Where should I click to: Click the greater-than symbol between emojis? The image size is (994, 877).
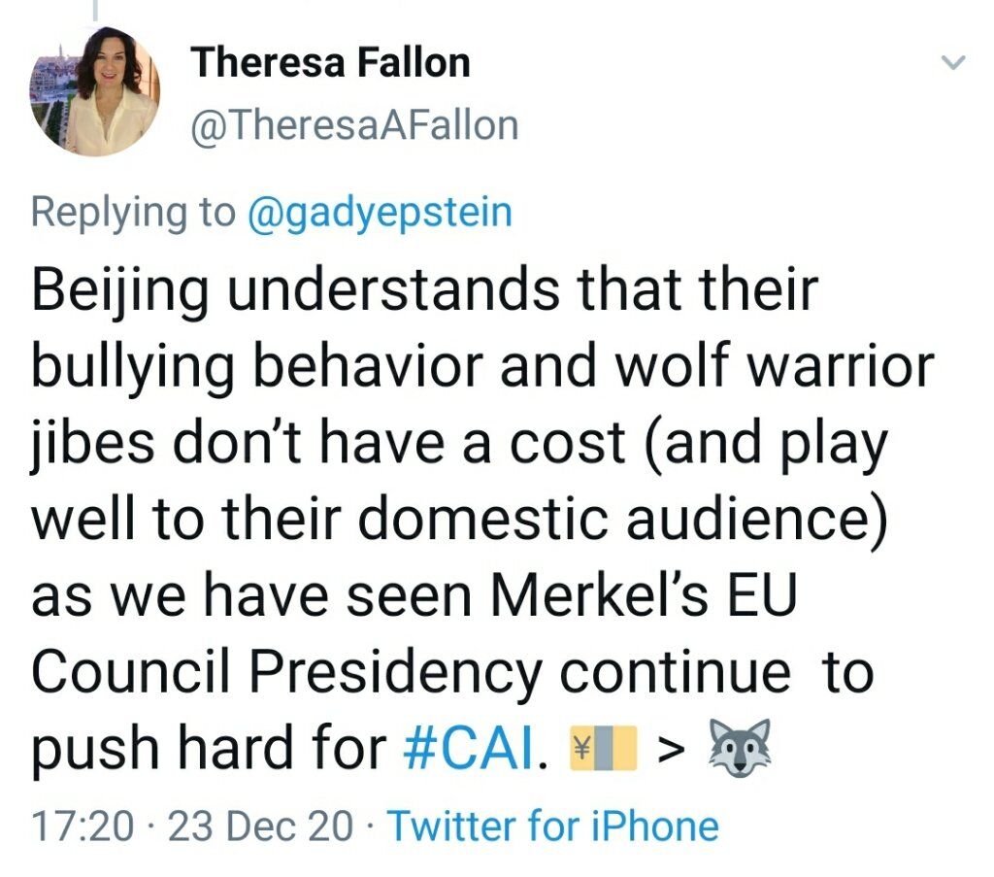(672, 750)
